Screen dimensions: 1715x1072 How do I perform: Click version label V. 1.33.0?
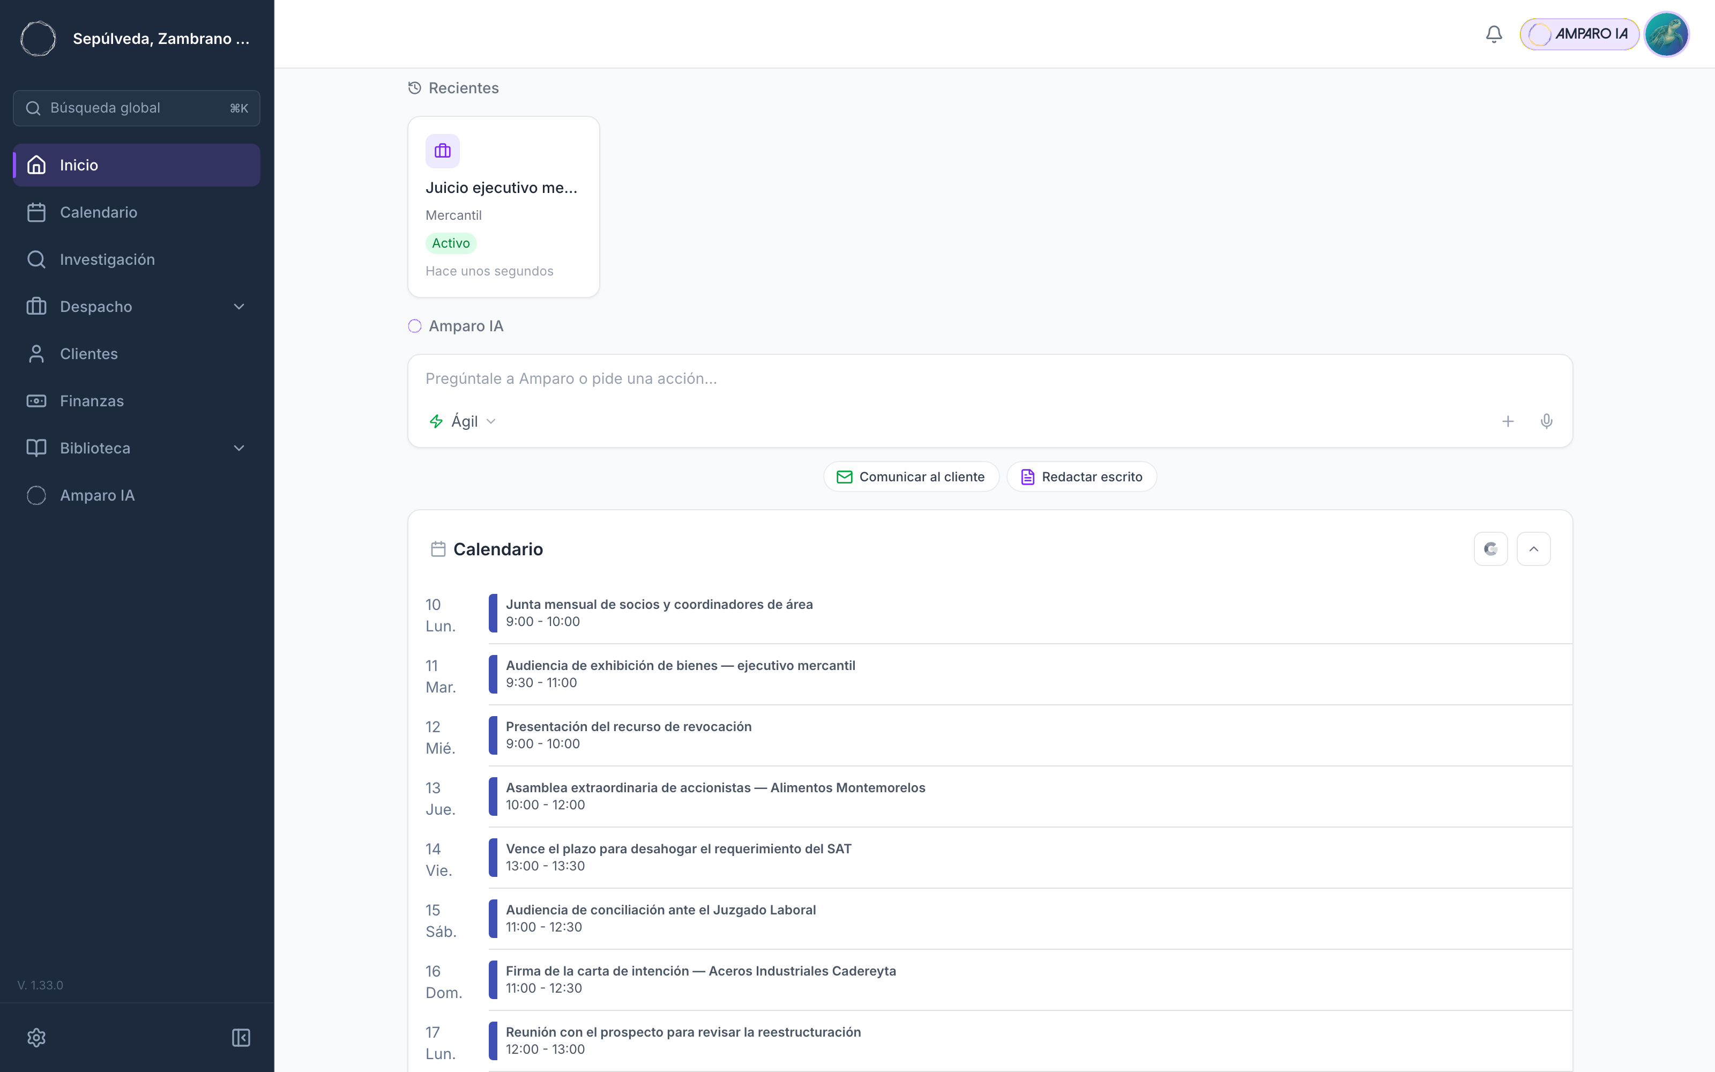click(x=40, y=985)
